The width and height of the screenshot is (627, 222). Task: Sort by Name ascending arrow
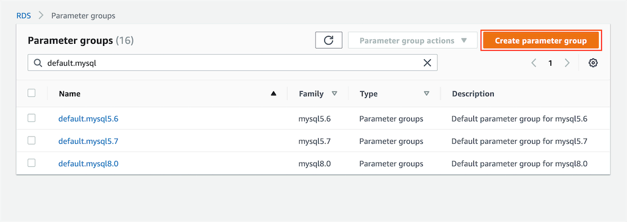coord(273,94)
